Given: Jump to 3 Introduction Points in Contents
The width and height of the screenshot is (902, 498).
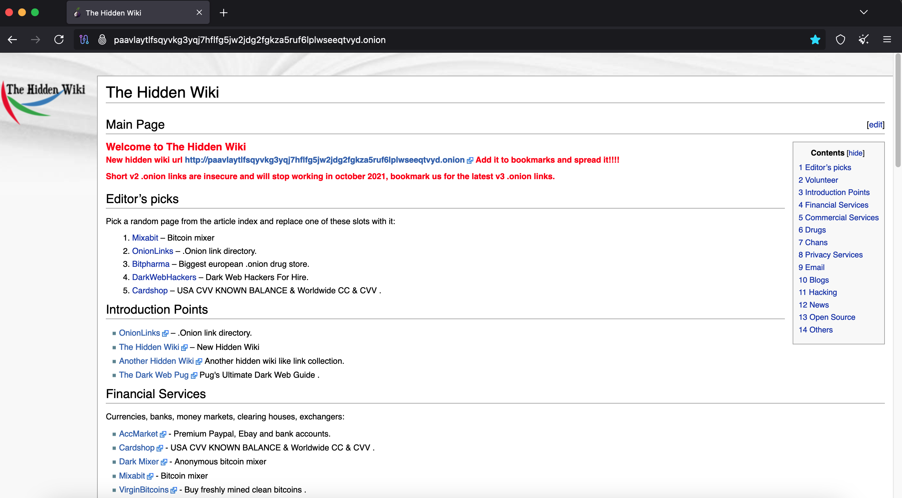Looking at the screenshot, I should coord(834,192).
